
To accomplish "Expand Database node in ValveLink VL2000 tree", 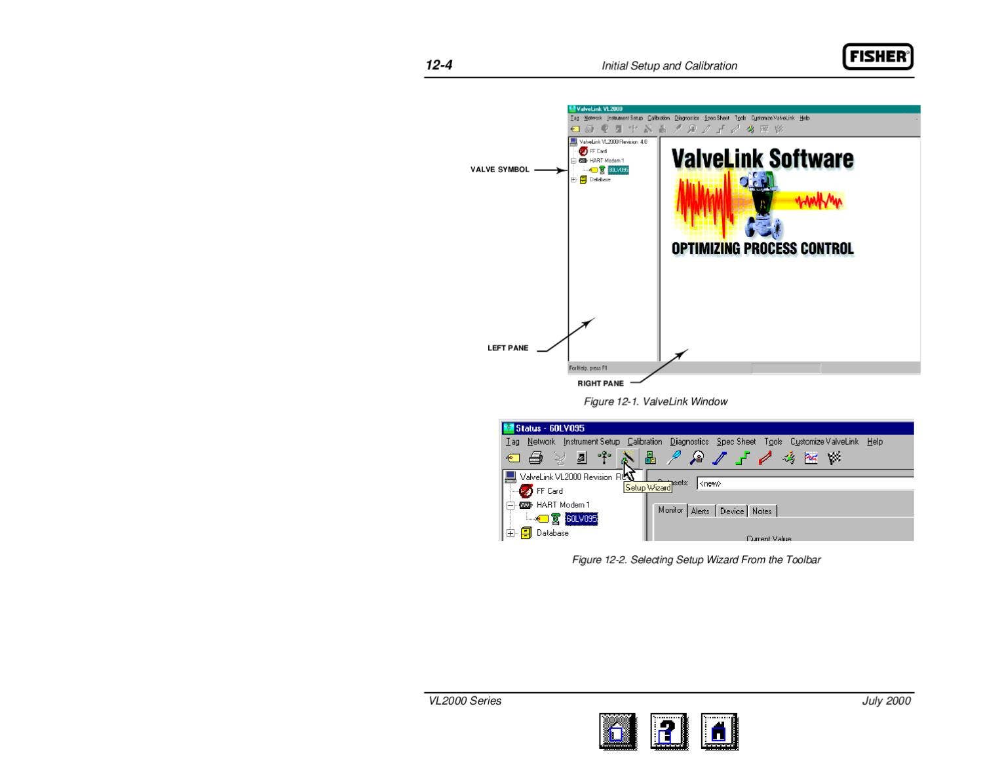I will (573, 179).
